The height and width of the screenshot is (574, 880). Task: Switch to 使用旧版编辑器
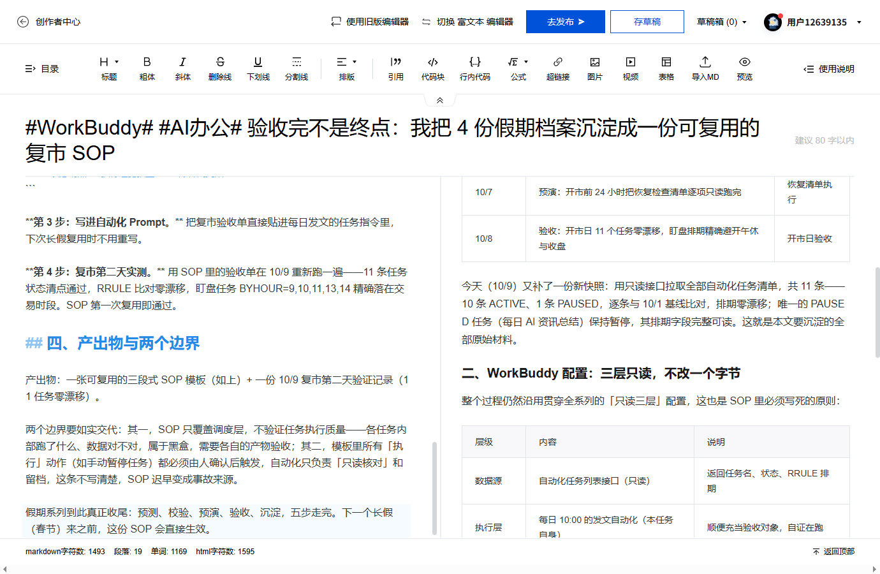(x=370, y=22)
